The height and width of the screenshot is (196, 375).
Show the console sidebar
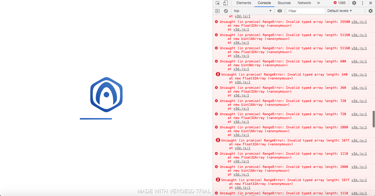pos(217,11)
